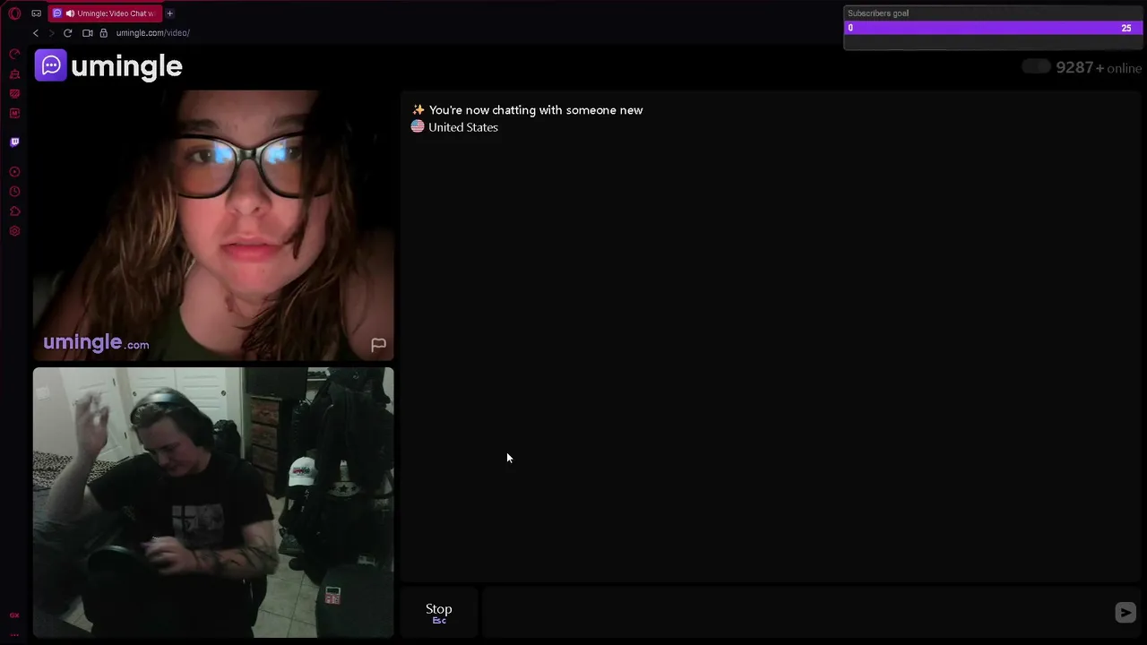Click the Subscribers goal progress bar

pos(993,28)
